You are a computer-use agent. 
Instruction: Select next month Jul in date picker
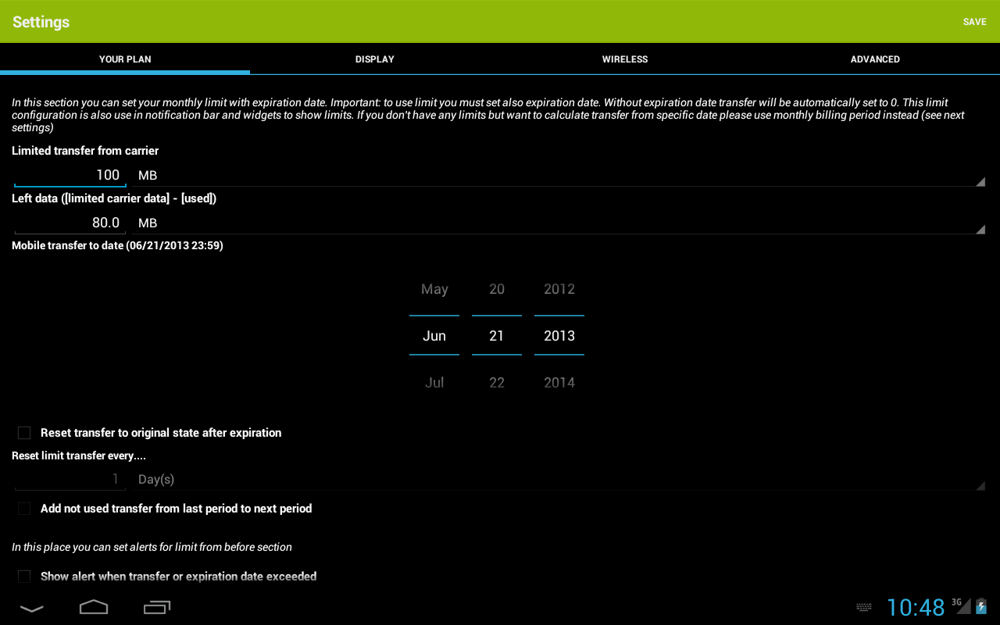pos(434,383)
